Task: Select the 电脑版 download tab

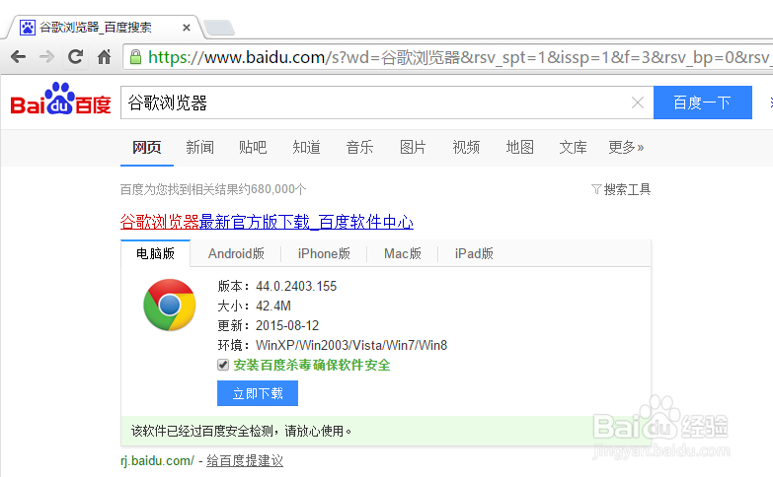Action: [155, 253]
